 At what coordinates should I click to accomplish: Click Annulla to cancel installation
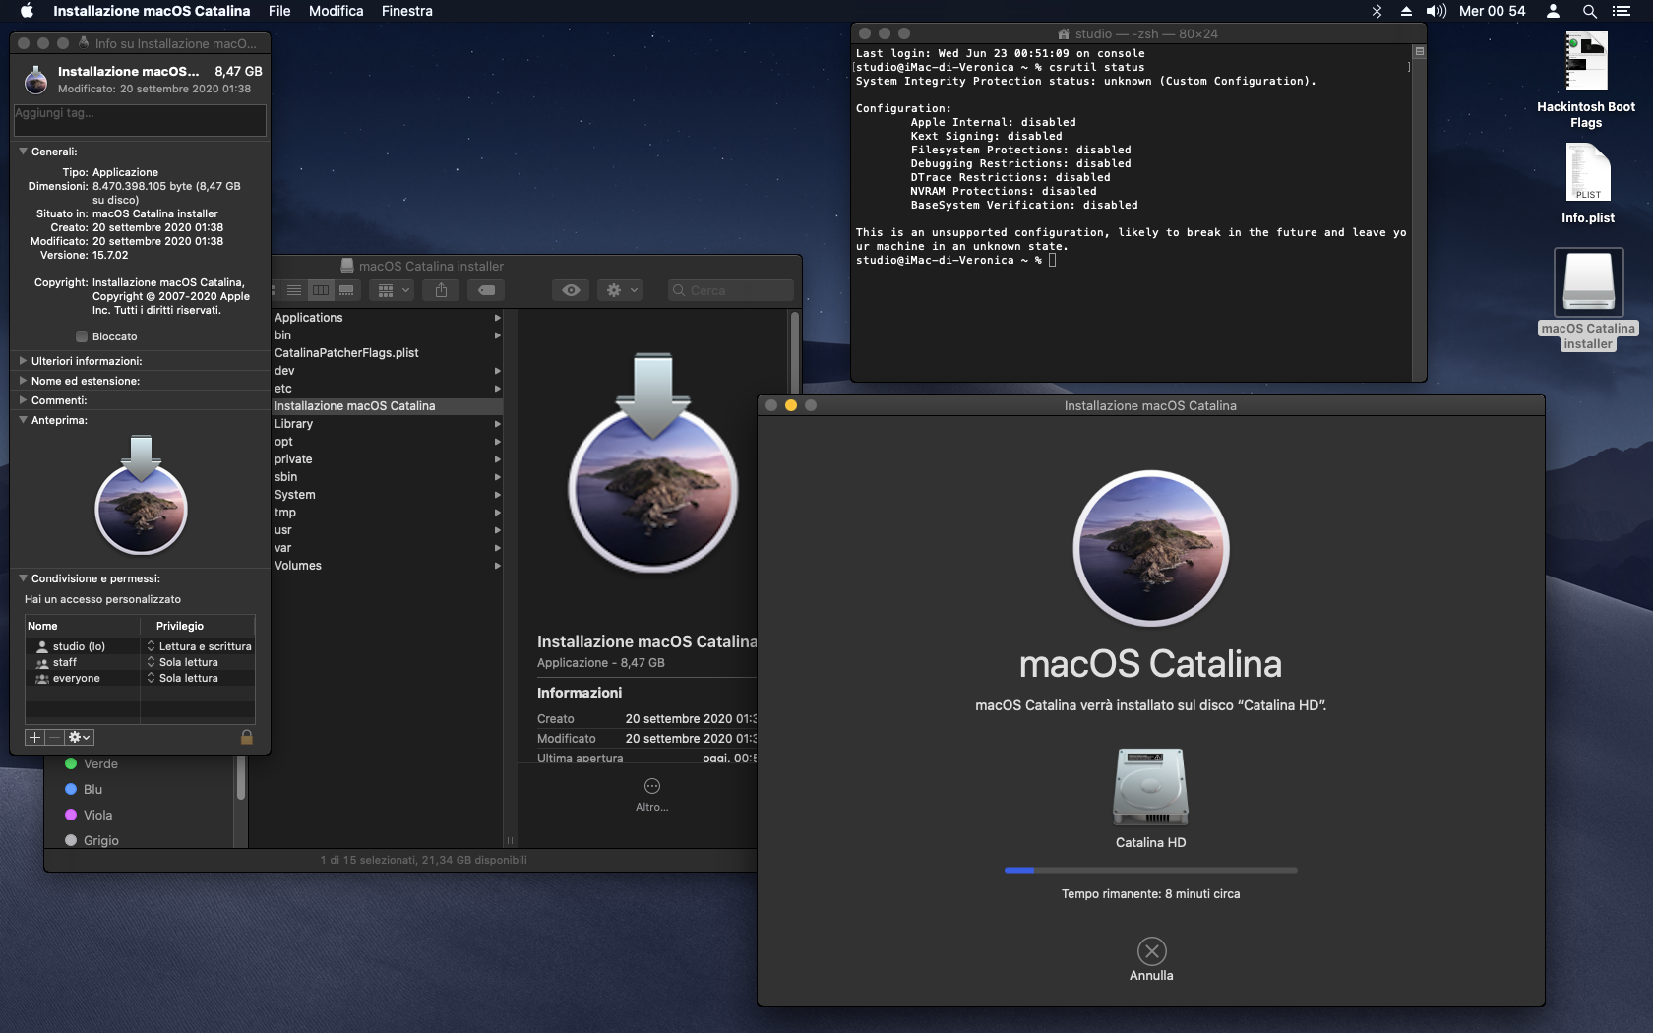click(1151, 952)
